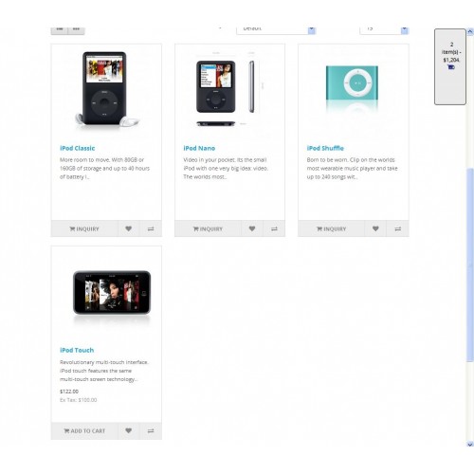Open the Sort By Default dropdown
Screen dimensions: 474x474
tap(276, 29)
